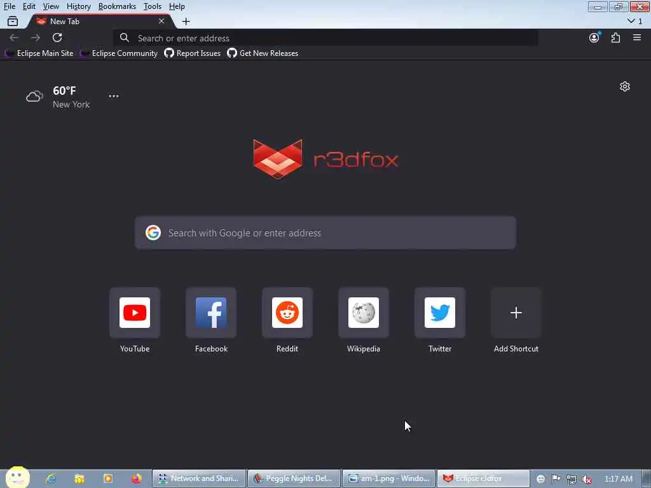Open the file explorer taskbar icon

pyautogui.click(x=79, y=478)
